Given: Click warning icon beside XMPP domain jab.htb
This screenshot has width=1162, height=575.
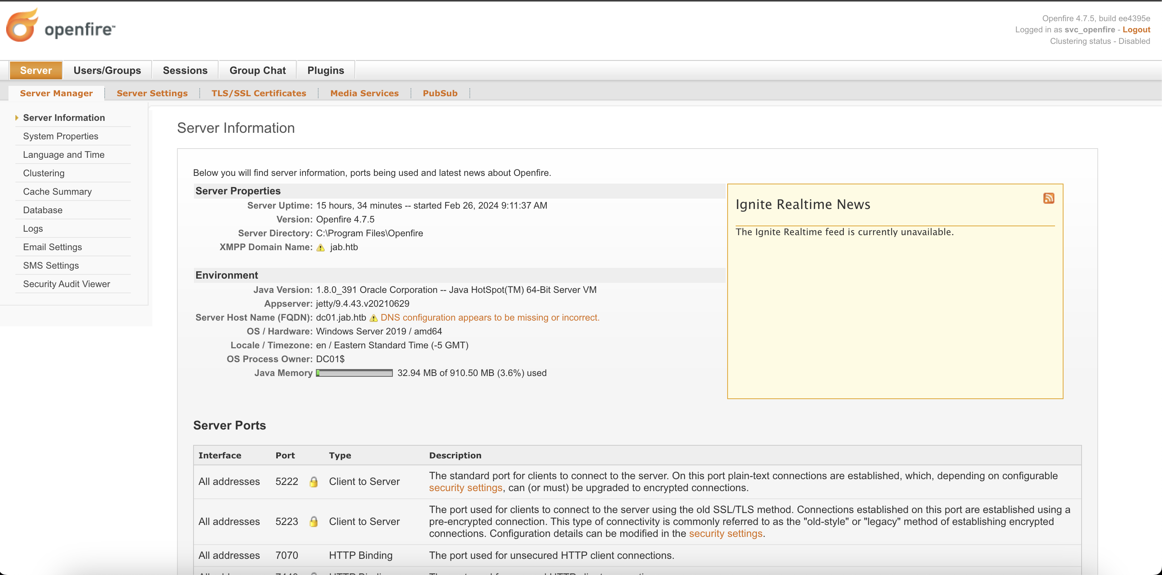Looking at the screenshot, I should (320, 247).
